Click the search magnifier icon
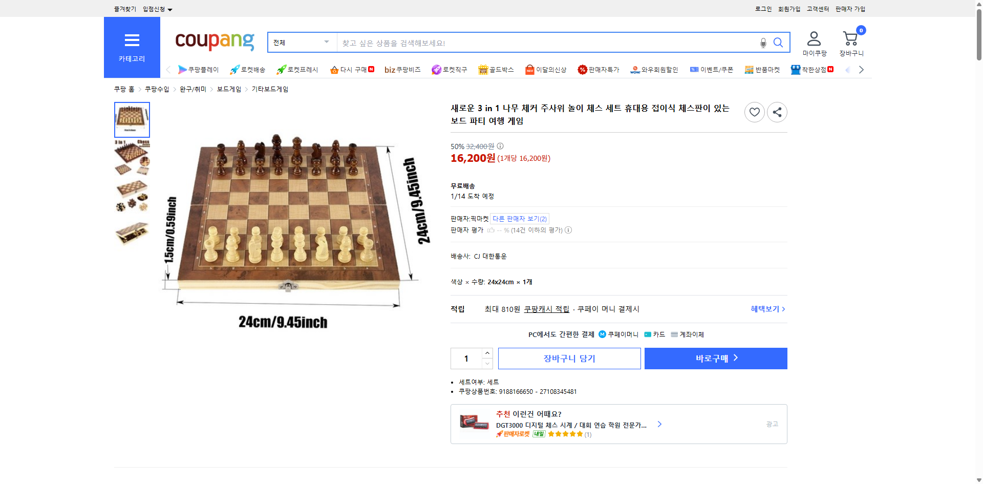 pyautogui.click(x=778, y=43)
